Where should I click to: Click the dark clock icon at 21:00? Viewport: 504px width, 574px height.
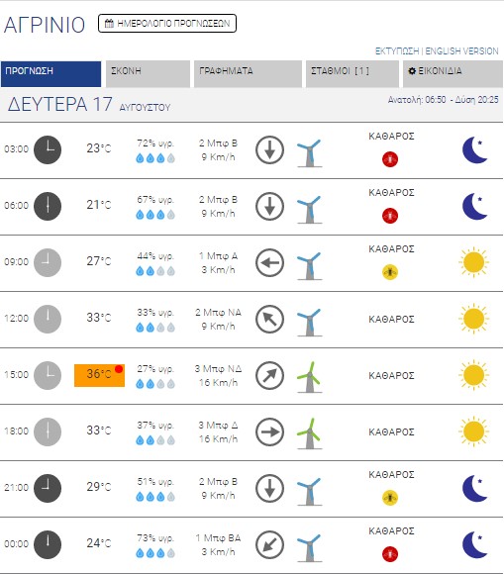(48, 488)
